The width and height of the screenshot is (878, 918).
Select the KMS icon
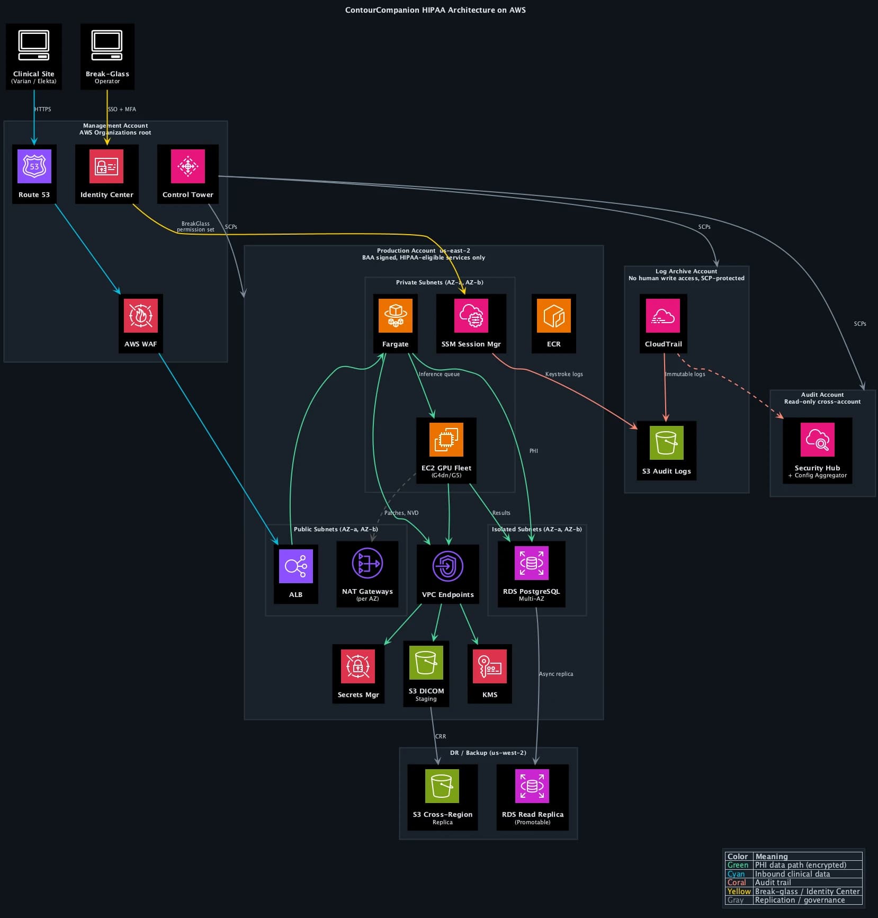coord(489,666)
